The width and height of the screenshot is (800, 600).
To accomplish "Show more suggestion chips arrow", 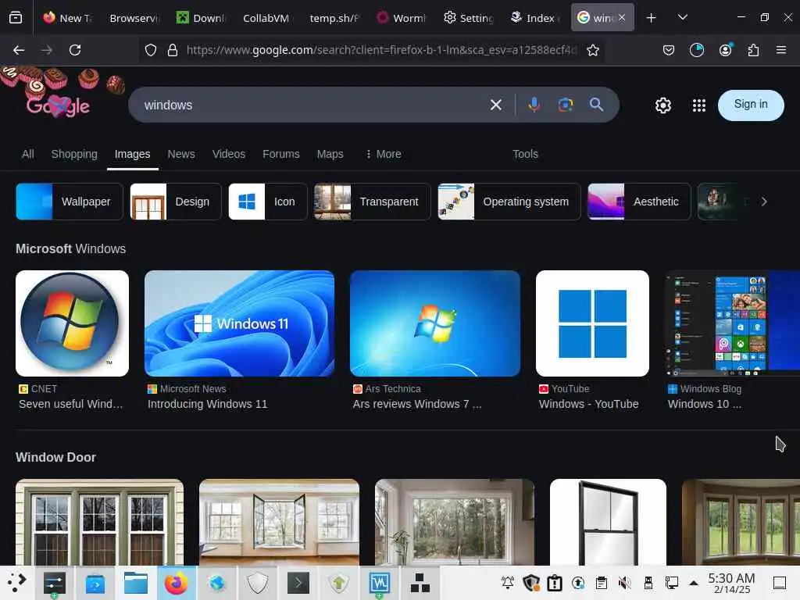I will tap(764, 202).
